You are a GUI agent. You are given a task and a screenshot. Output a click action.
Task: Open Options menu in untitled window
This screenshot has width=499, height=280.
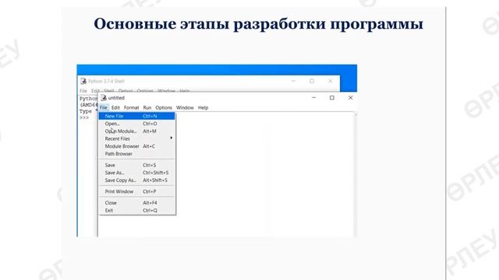point(164,107)
